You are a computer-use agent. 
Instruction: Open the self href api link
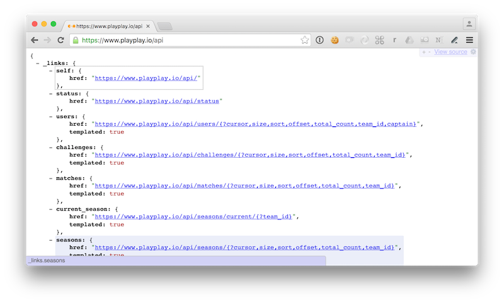click(x=146, y=78)
